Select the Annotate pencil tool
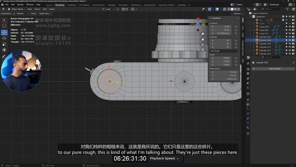Viewport: 296px width, 167px height. pyautogui.click(x=4, y=57)
